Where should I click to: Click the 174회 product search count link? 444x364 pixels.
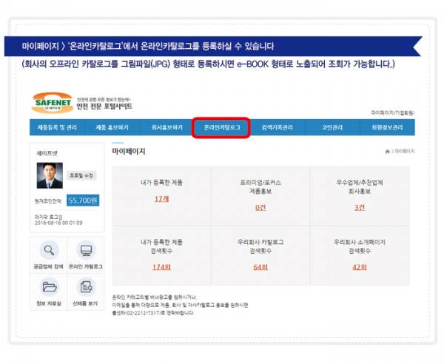(161, 266)
